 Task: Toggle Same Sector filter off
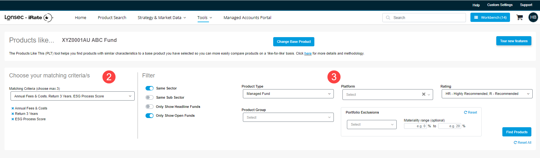[149, 88]
